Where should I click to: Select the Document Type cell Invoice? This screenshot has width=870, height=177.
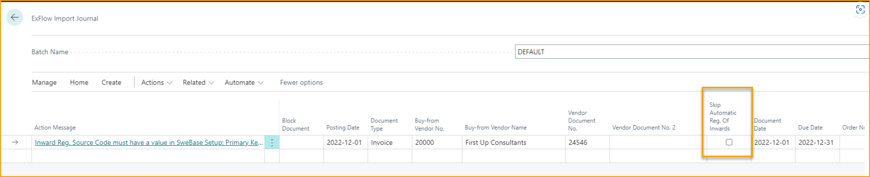390,143
